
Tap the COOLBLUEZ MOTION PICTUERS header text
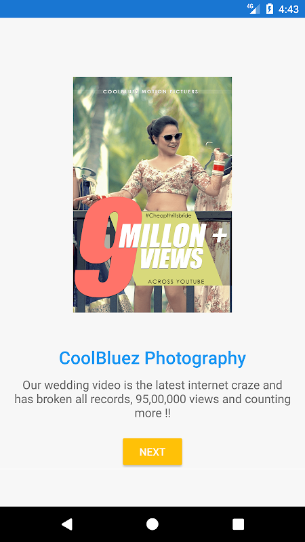150,91
